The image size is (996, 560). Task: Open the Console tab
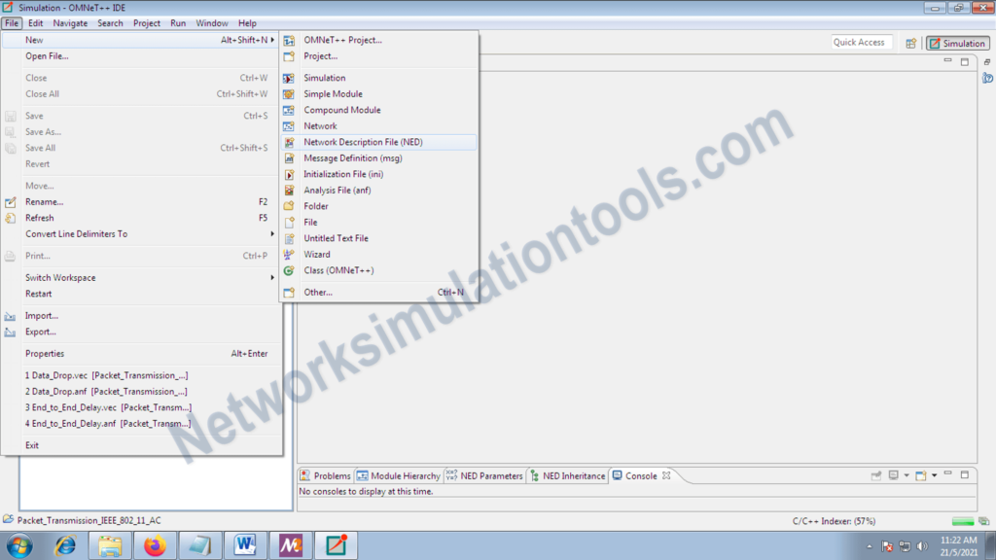639,475
